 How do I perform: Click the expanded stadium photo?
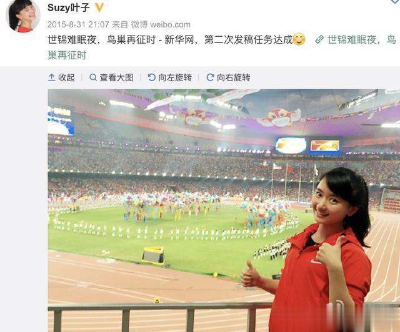pos(224,210)
